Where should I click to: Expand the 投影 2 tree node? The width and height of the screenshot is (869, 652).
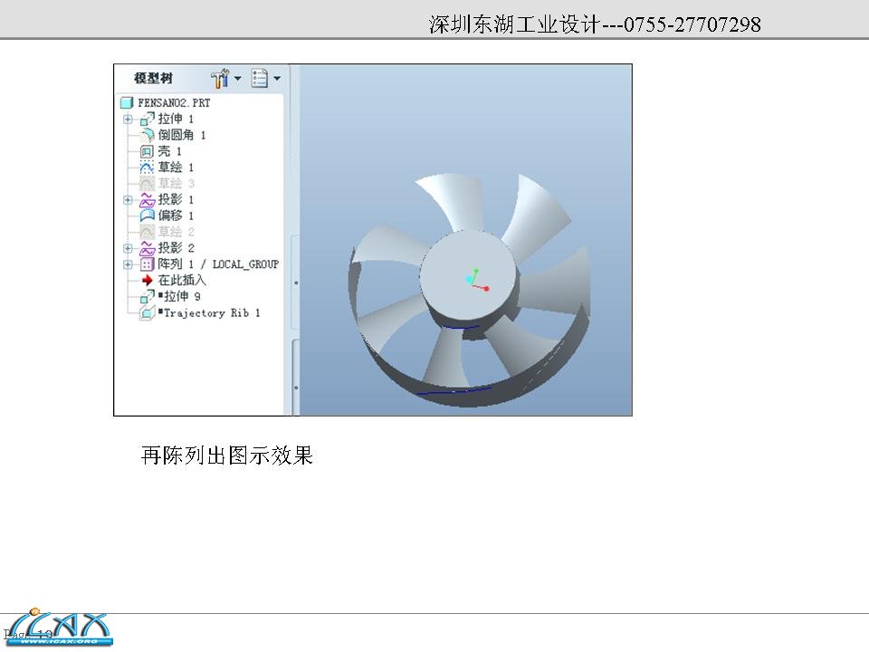pos(128,248)
